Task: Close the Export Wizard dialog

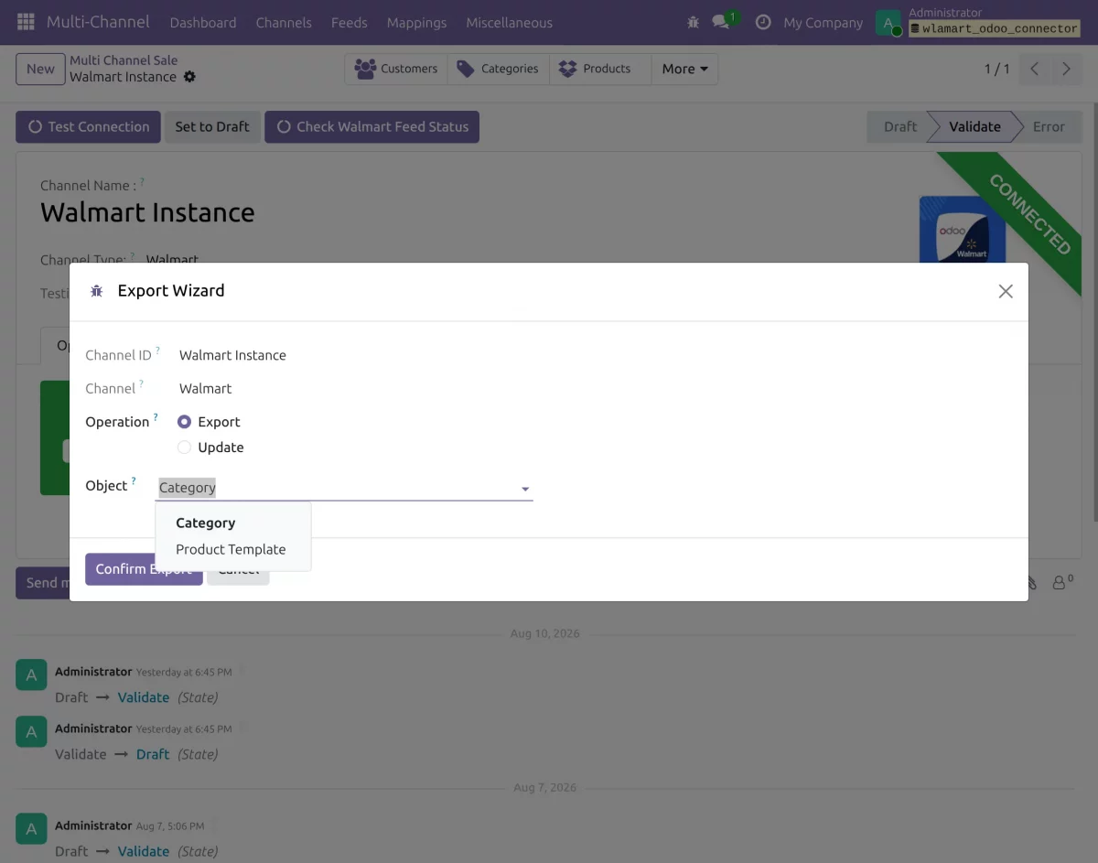Action: [1006, 291]
